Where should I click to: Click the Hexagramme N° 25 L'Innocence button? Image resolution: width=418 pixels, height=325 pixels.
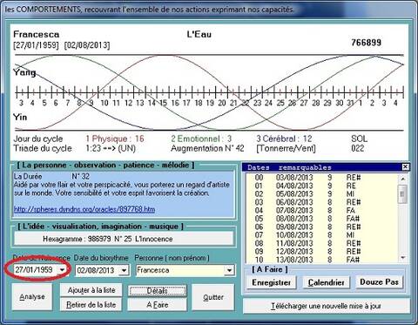[x=124, y=239]
